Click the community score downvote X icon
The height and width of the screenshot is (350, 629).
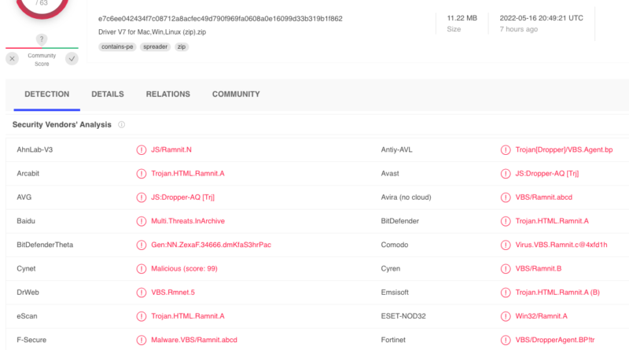(12, 59)
